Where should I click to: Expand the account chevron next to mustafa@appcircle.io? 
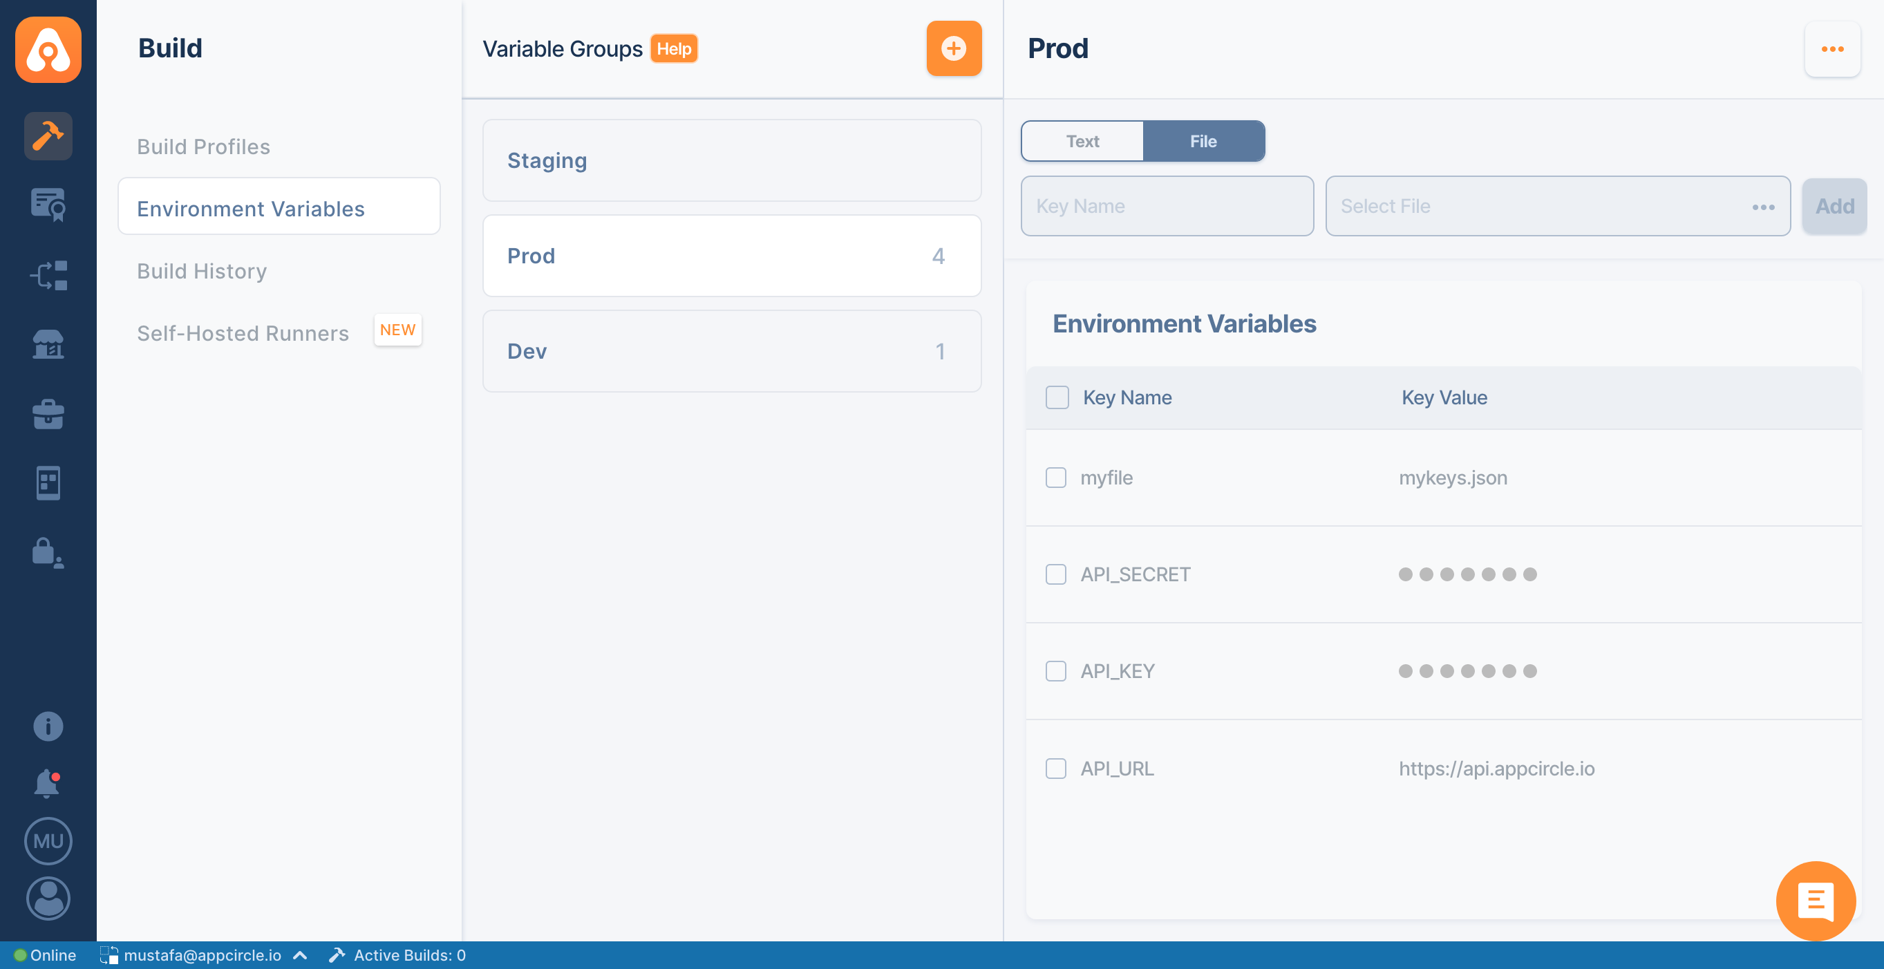300,955
